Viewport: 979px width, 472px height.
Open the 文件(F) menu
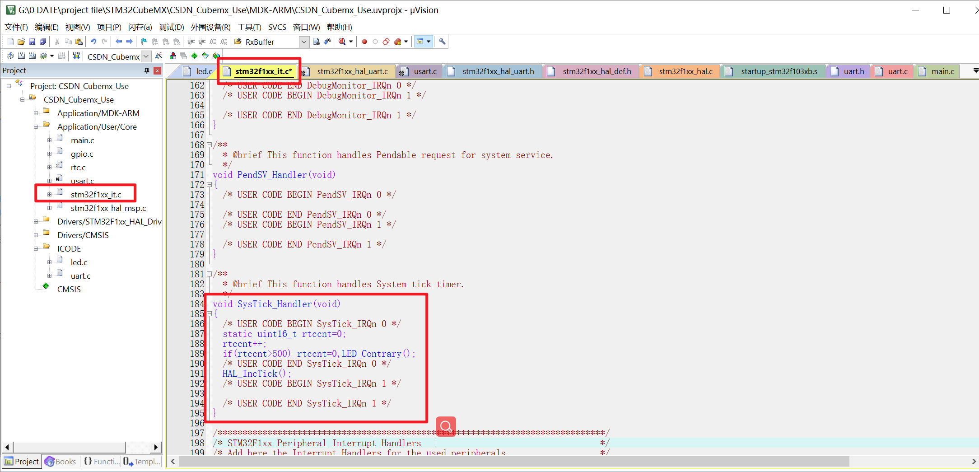click(x=16, y=27)
